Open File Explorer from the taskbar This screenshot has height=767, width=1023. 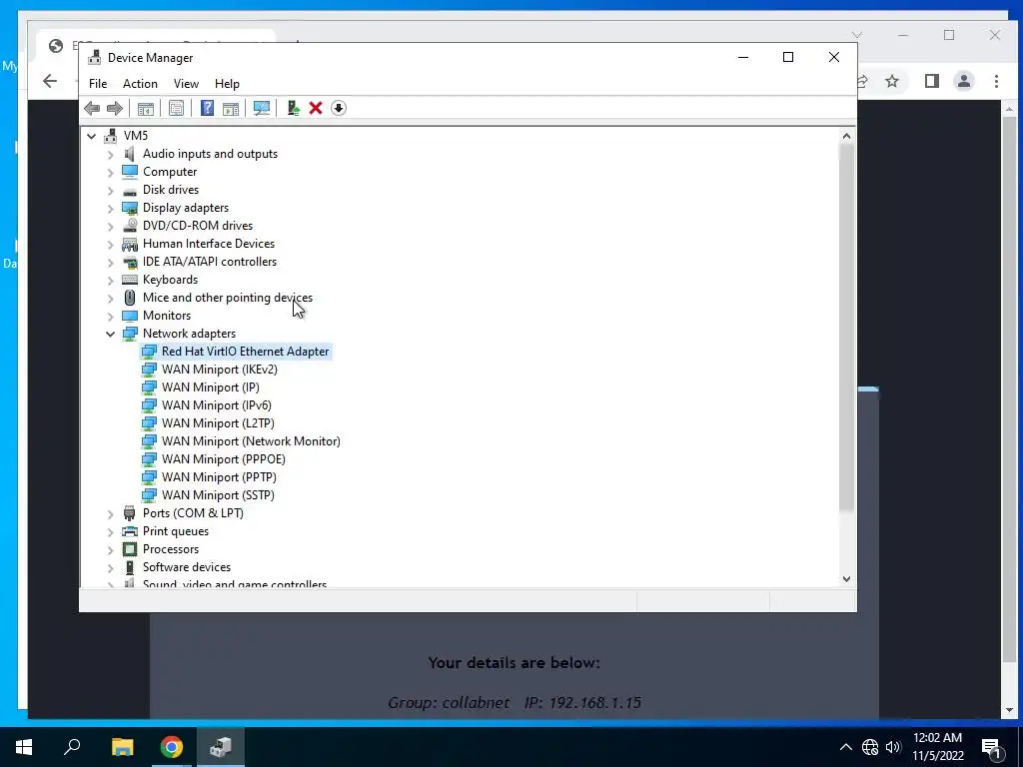(x=122, y=747)
